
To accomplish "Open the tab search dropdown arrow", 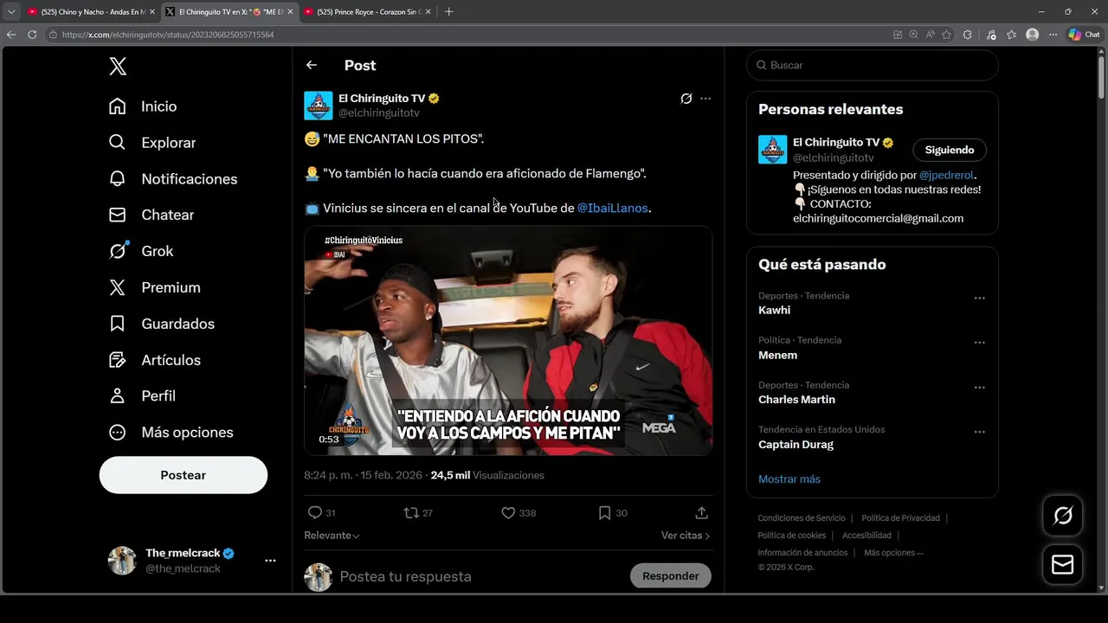I will pyautogui.click(x=11, y=12).
